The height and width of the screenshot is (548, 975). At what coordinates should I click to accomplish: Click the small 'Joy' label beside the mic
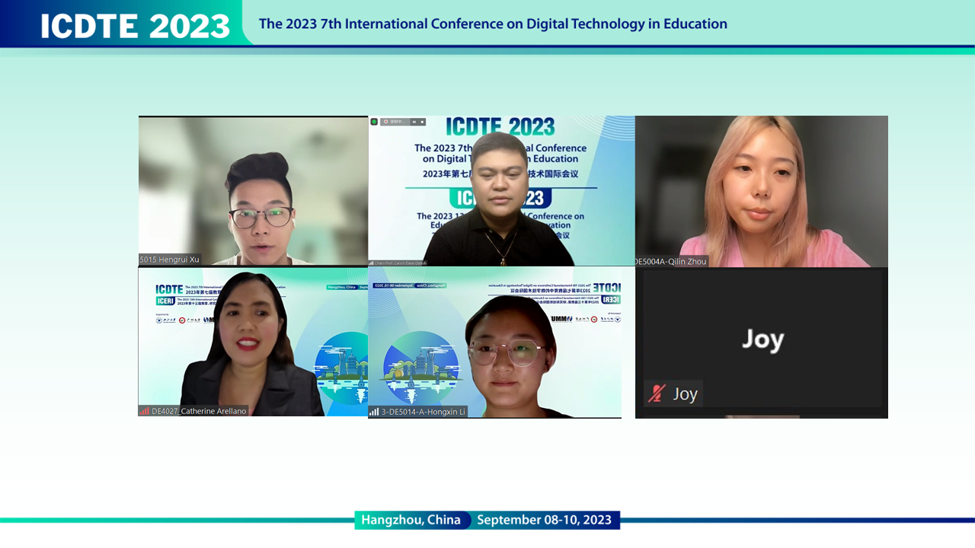pos(685,393)
